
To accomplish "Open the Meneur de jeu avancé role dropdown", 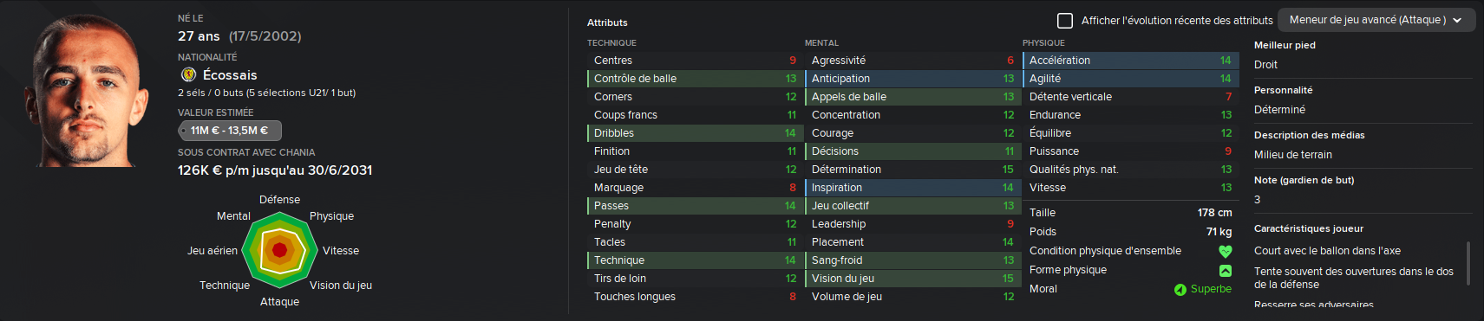I will click(x=1376, y=20).
